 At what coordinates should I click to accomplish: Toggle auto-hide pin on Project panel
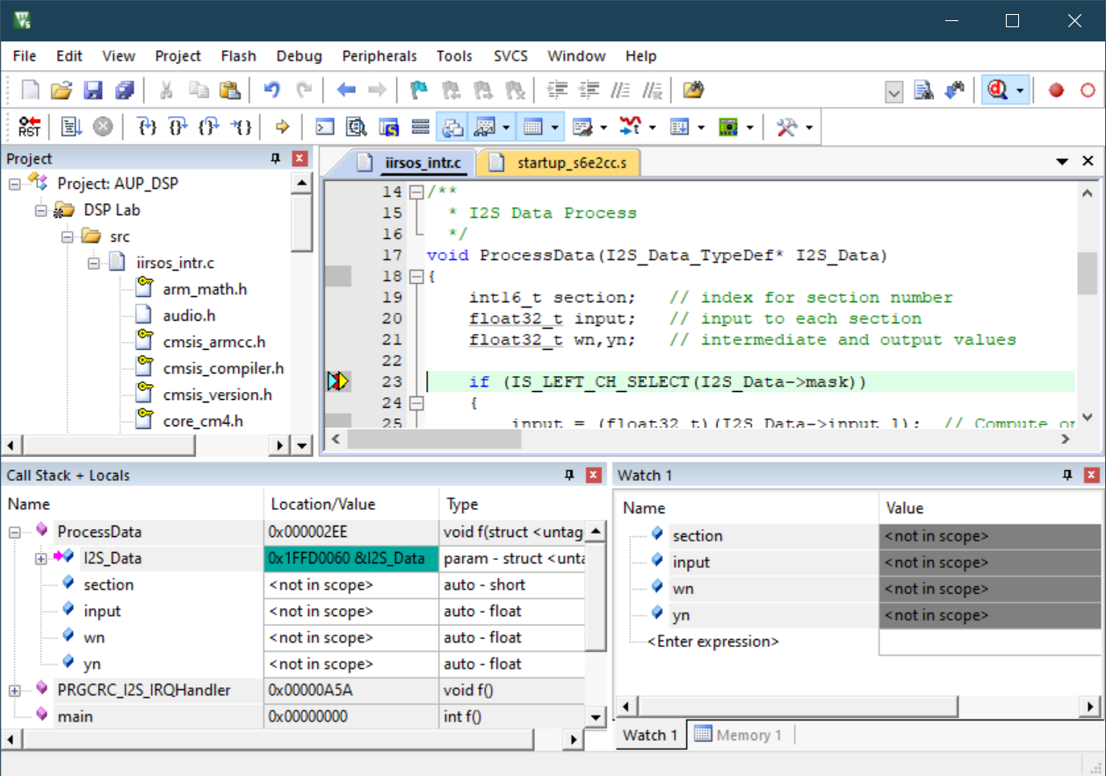275,159
